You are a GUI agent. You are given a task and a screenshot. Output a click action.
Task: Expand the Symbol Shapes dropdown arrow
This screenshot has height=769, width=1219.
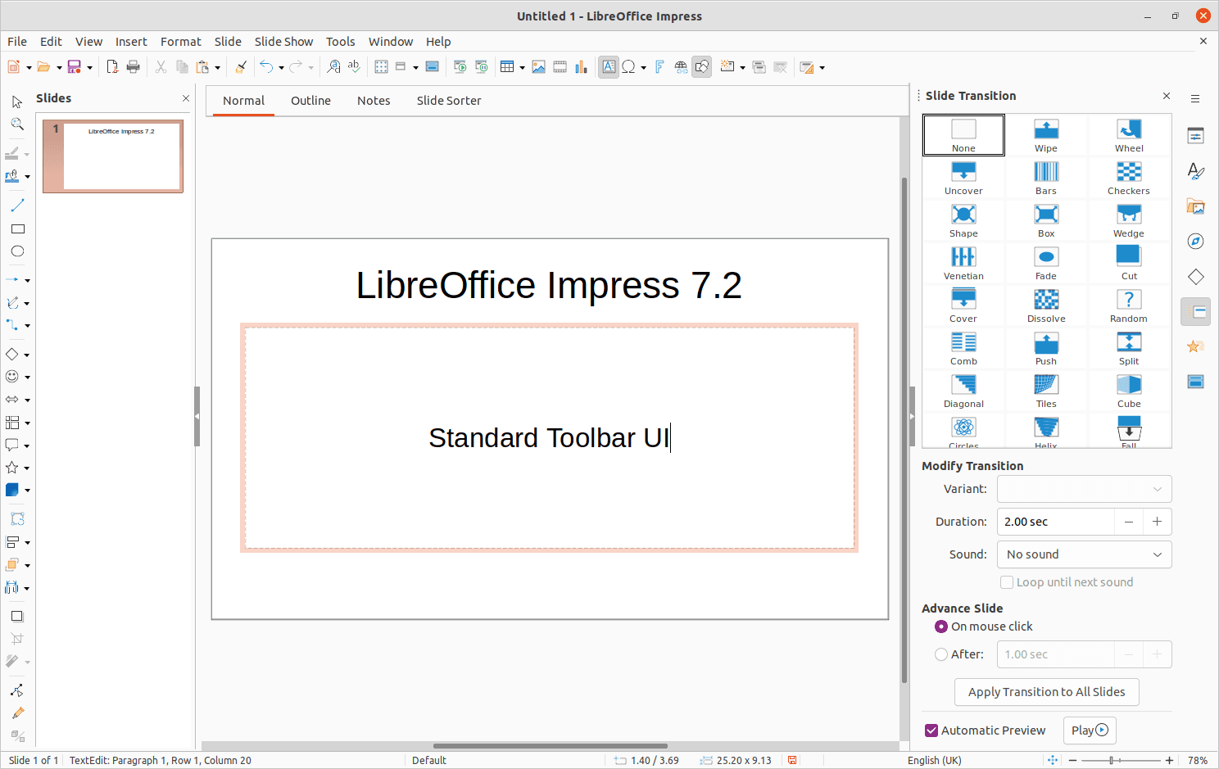coord(27,377)
